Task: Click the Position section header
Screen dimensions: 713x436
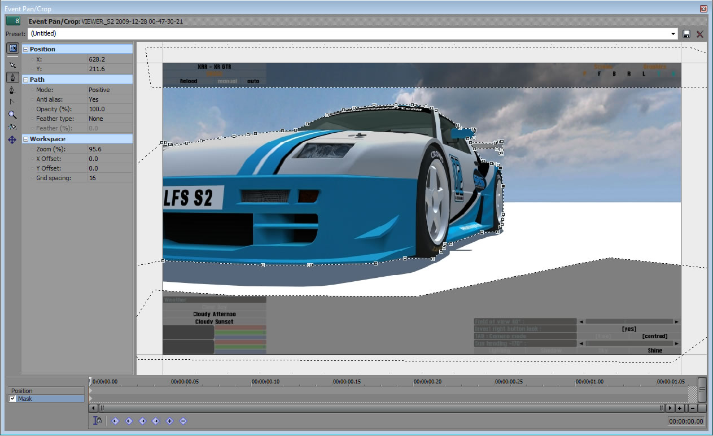Action: [x=77, y=49]
